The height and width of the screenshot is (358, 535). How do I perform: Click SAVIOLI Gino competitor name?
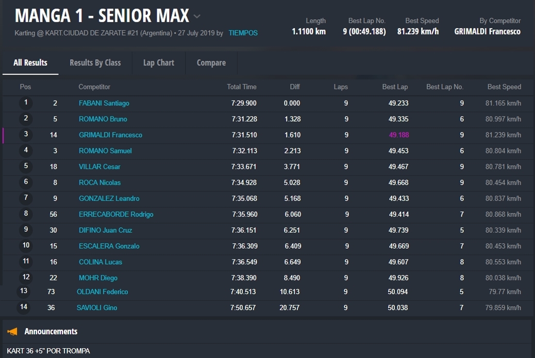tap(97, 308)
